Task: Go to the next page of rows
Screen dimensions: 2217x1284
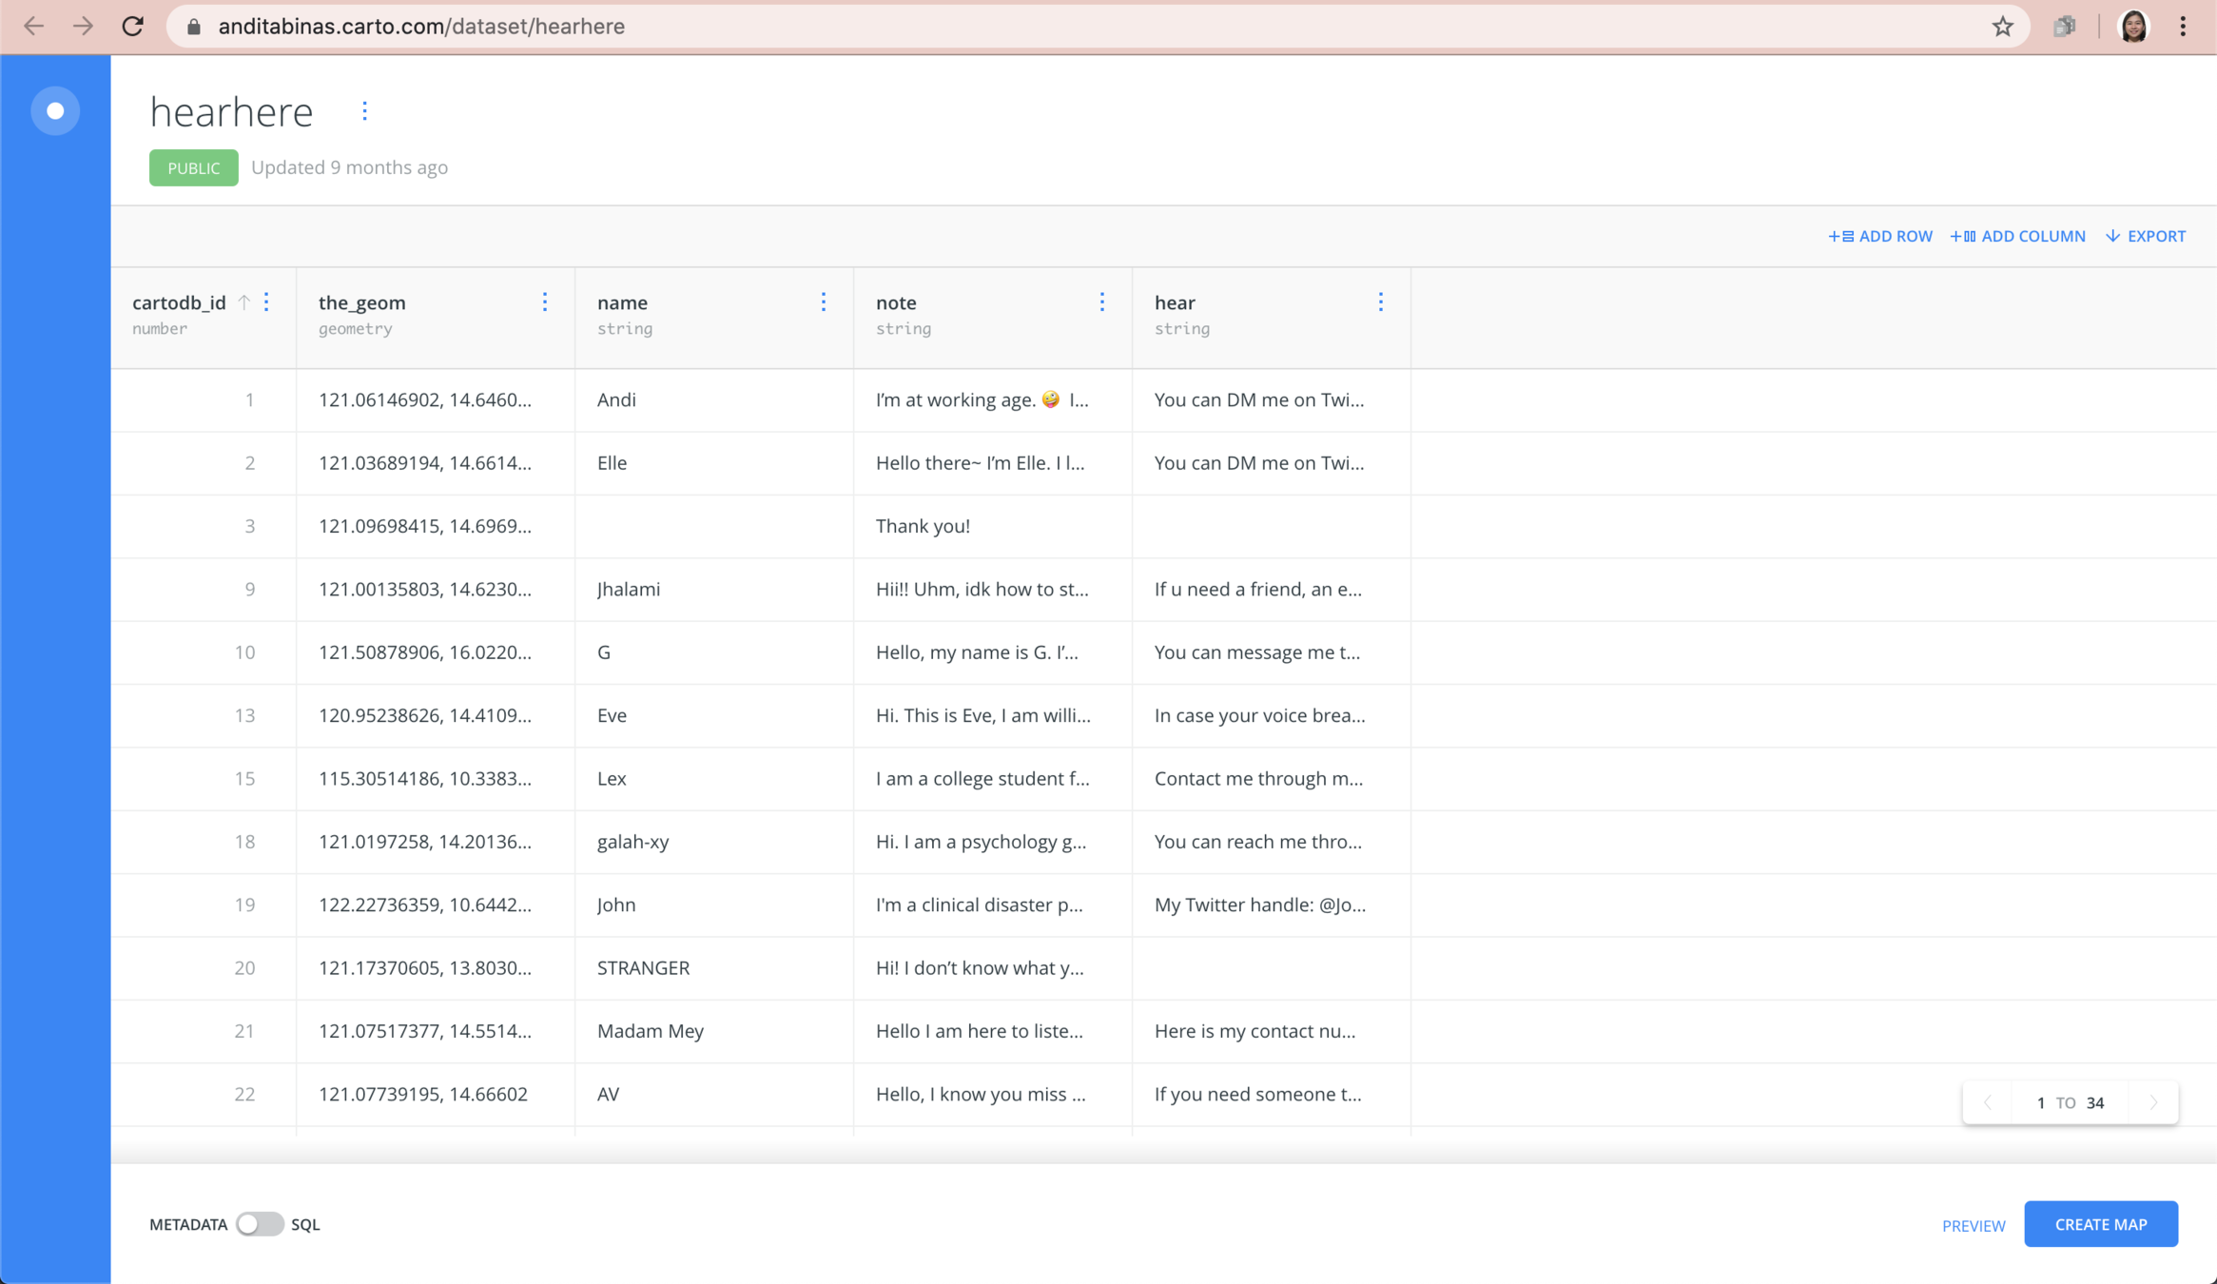Action: click(2153, 1102)
